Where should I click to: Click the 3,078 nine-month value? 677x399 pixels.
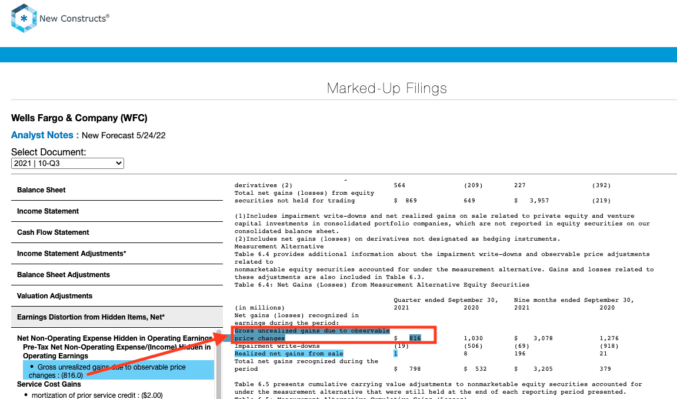tap(543, 338)
